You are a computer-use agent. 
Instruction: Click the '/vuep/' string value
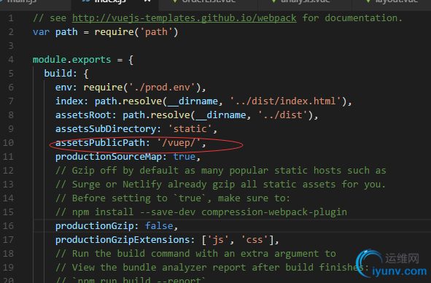[179, 143]
